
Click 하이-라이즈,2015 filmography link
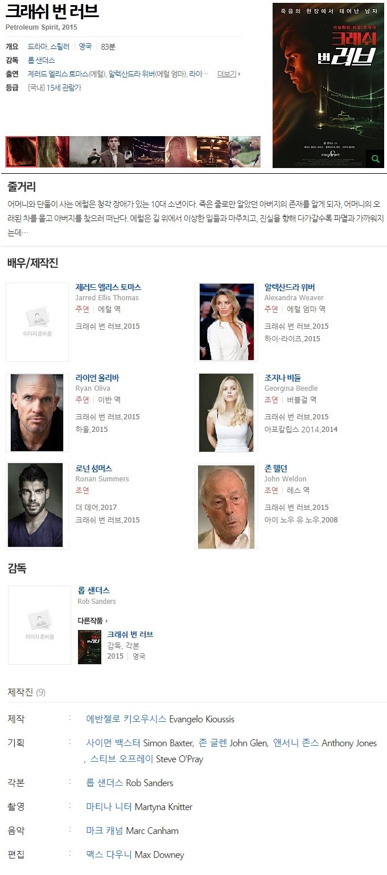click(292, 339)
